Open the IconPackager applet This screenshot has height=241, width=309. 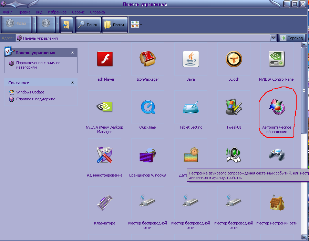pyautogui.click(x=147, y=59)
